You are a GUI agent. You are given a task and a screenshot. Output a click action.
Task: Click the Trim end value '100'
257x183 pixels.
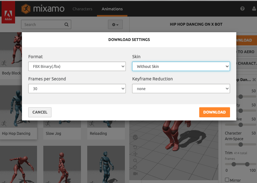[252, 170]
